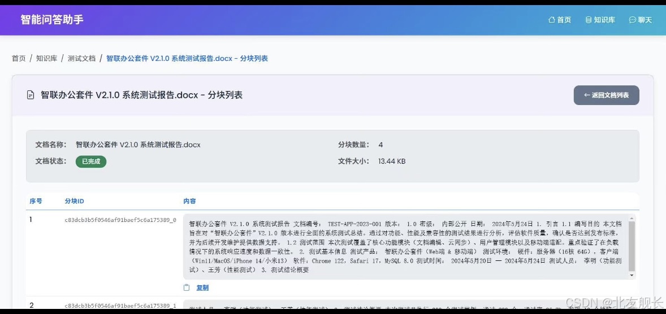Click the chunk content scrollbar thumb

[632, 246]
